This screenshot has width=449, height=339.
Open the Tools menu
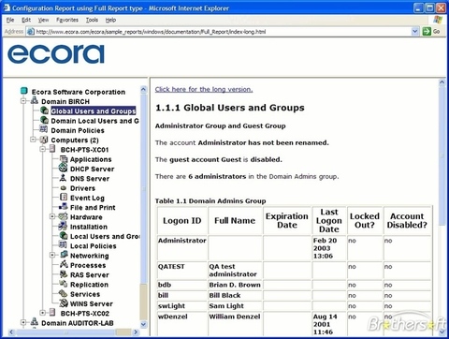92,20
